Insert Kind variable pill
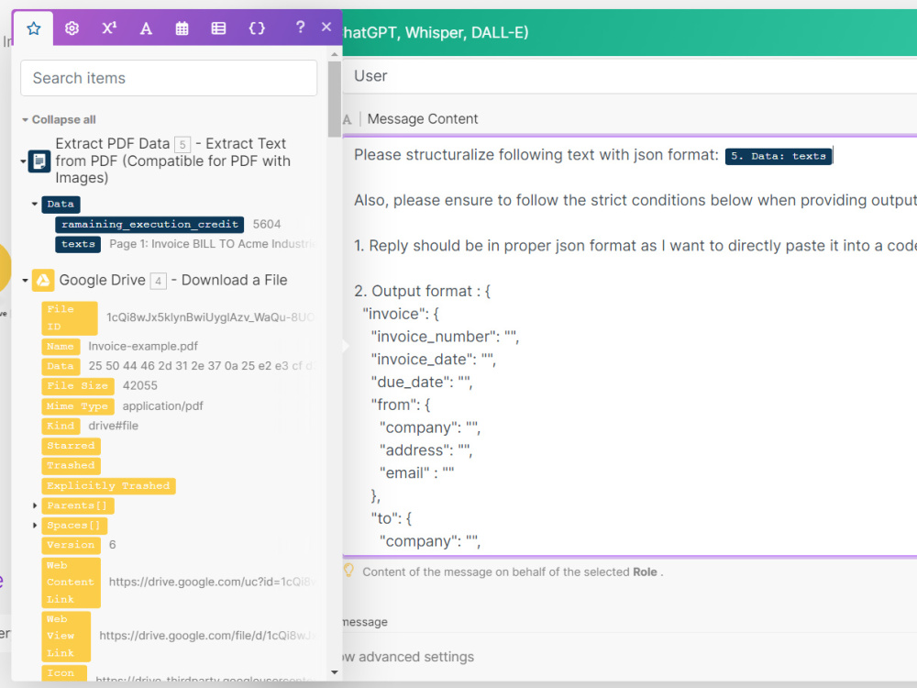917x688 pixels. (61, 426)
